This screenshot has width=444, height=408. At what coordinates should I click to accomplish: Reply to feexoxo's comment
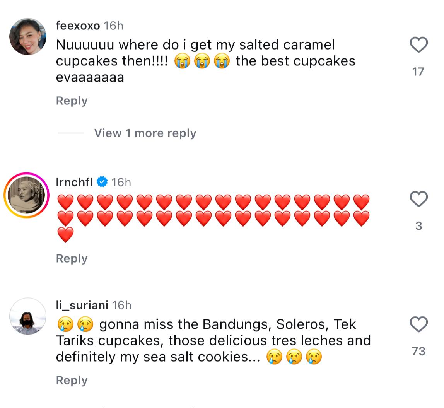(72, 101)
